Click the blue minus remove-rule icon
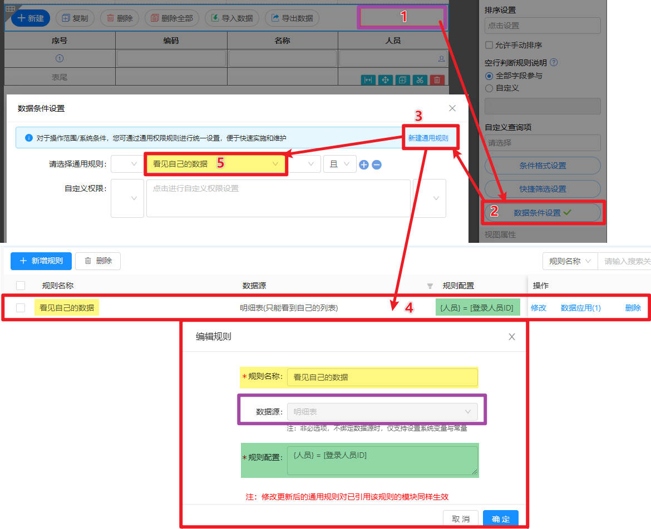 377,164
